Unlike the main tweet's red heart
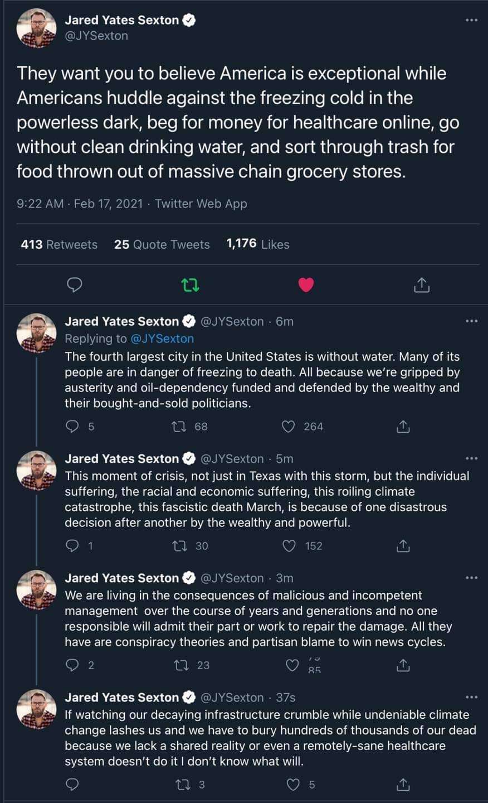 click(x=306, y=285)
